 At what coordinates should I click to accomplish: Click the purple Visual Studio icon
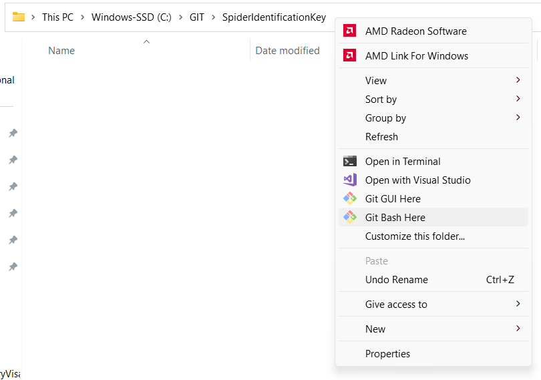(x=349, y=180)
